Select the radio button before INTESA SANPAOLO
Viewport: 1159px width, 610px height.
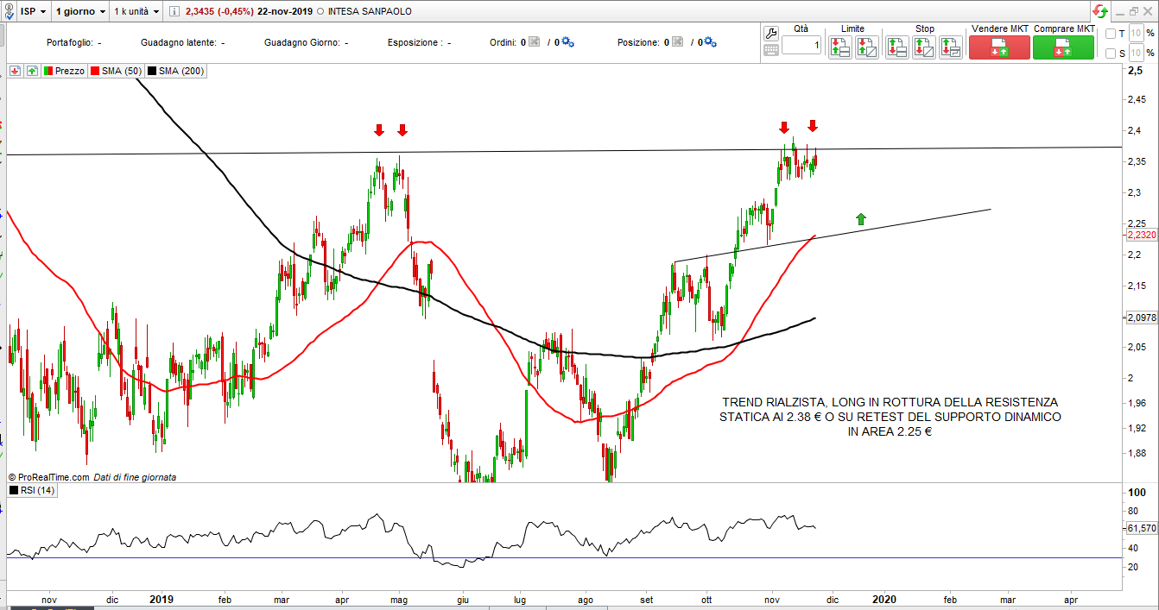[320, 11]
